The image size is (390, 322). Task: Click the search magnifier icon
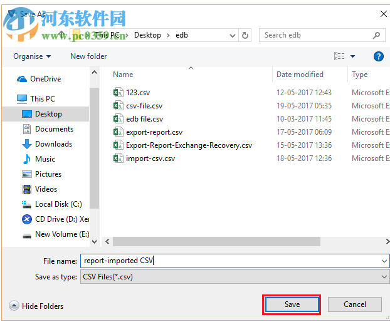coord(376,35)
